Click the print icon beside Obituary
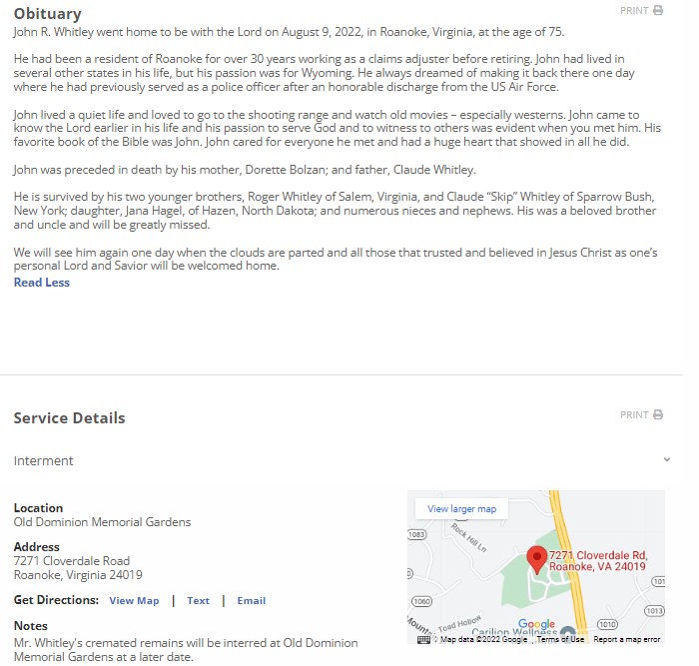The image size is (699, 666). coord(658,11)
